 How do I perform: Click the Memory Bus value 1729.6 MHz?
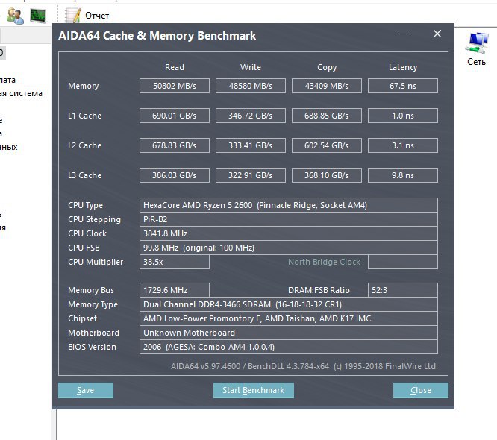(175, 290)
